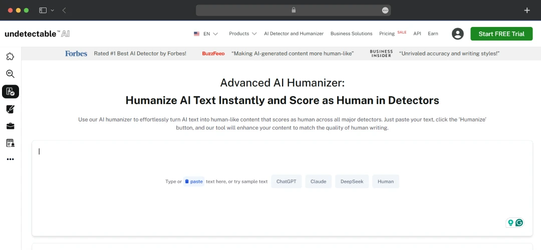The image size is (541, 250).
Task: Click the red SALE label near Pricing
Action: pyautogui.click(x=402, y=32)
